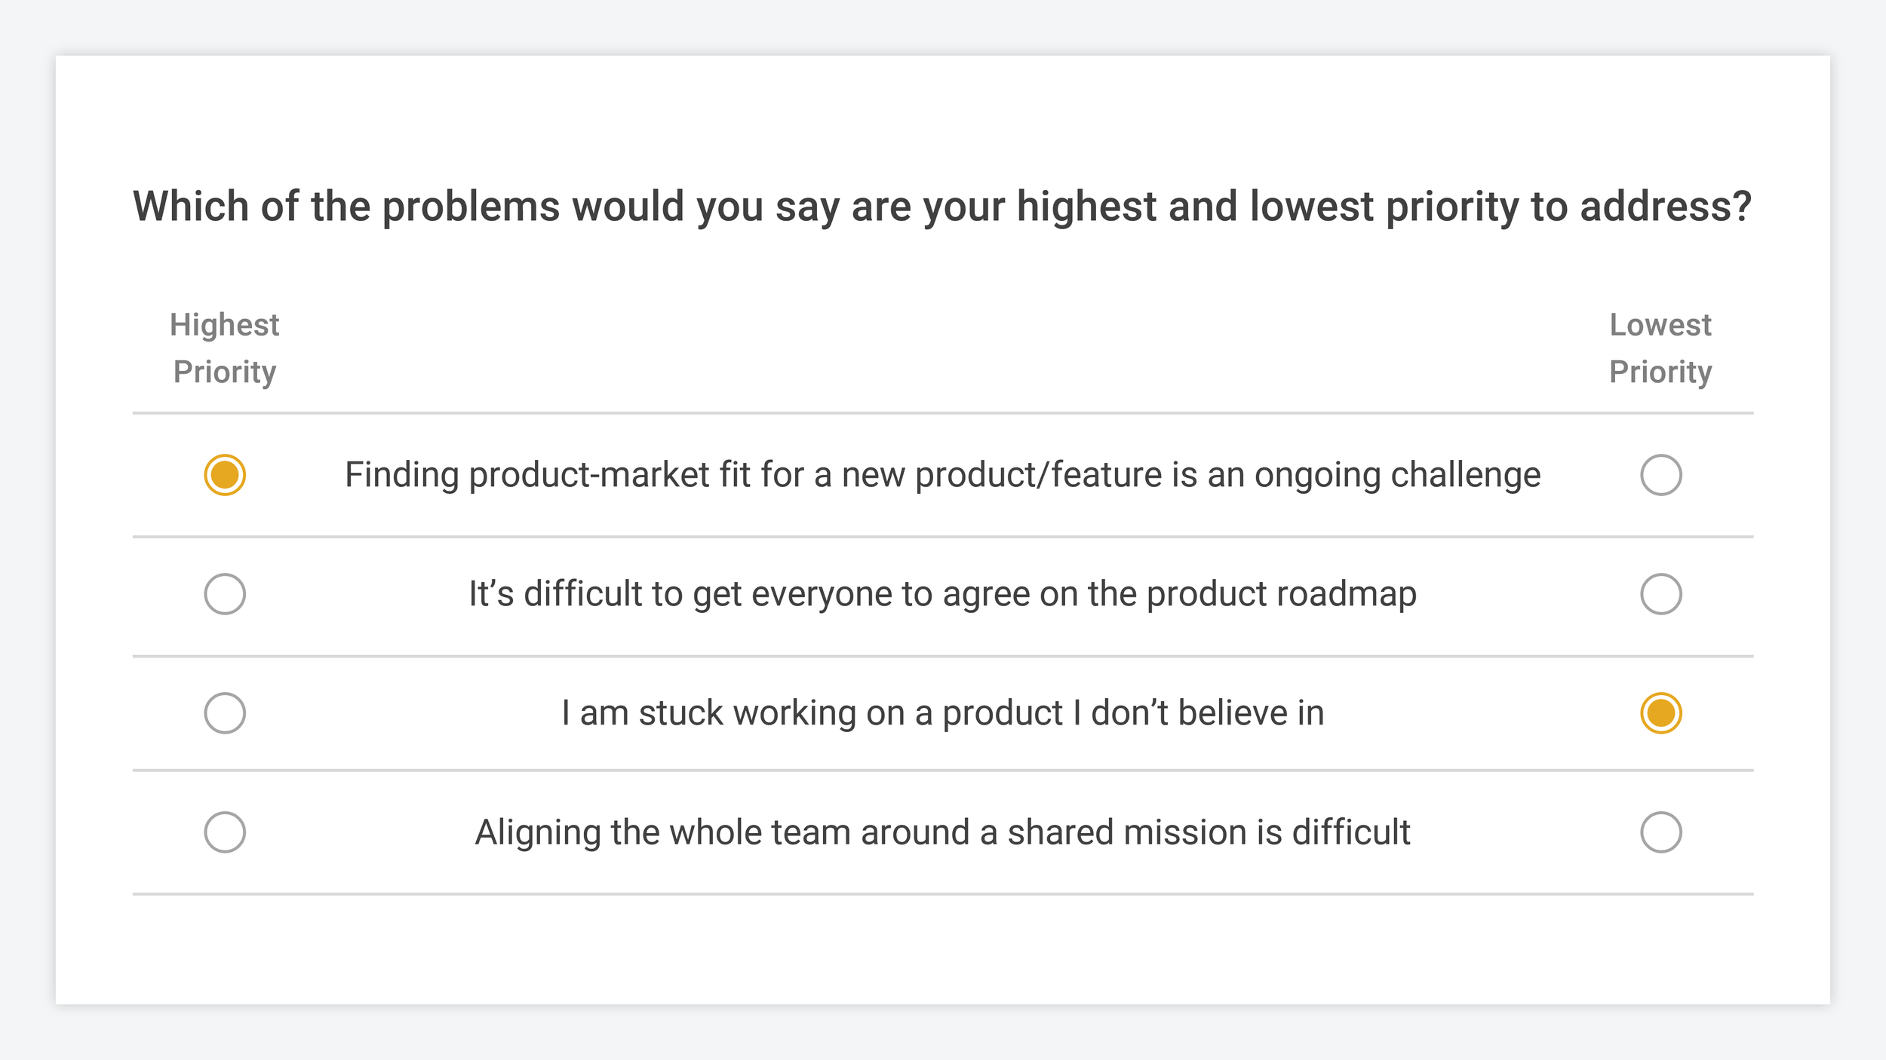Click the empty left radio on the bottom row

(x=225, y=832)
